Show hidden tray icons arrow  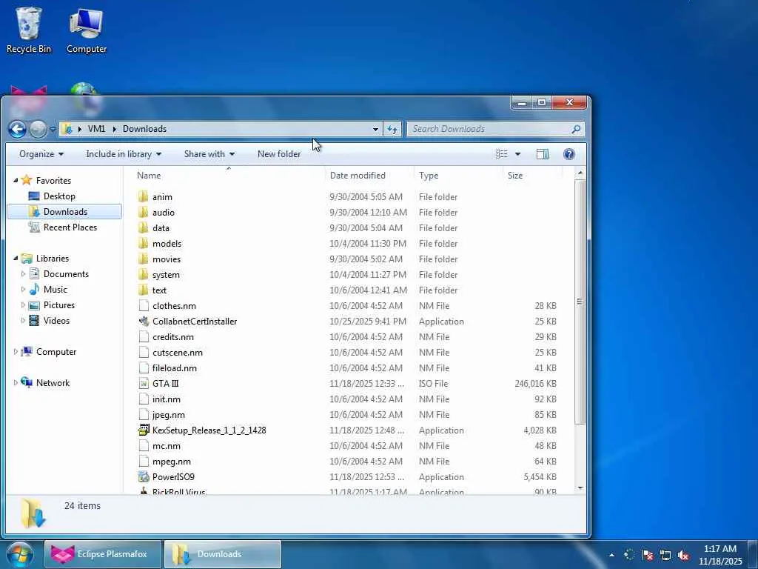tap(611, 555)
